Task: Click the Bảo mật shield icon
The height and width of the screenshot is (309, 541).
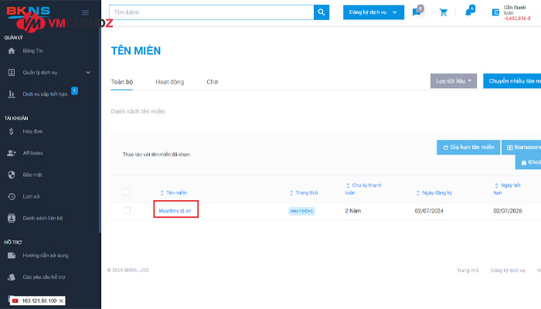Action: click(x=12, y=175)
